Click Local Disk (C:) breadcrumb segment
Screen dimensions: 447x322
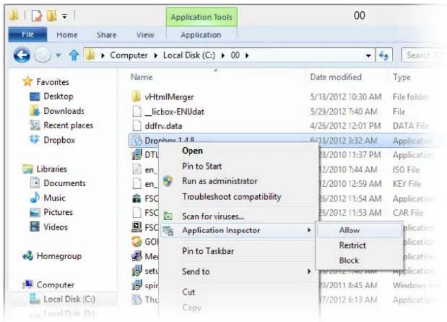point(189,55)
